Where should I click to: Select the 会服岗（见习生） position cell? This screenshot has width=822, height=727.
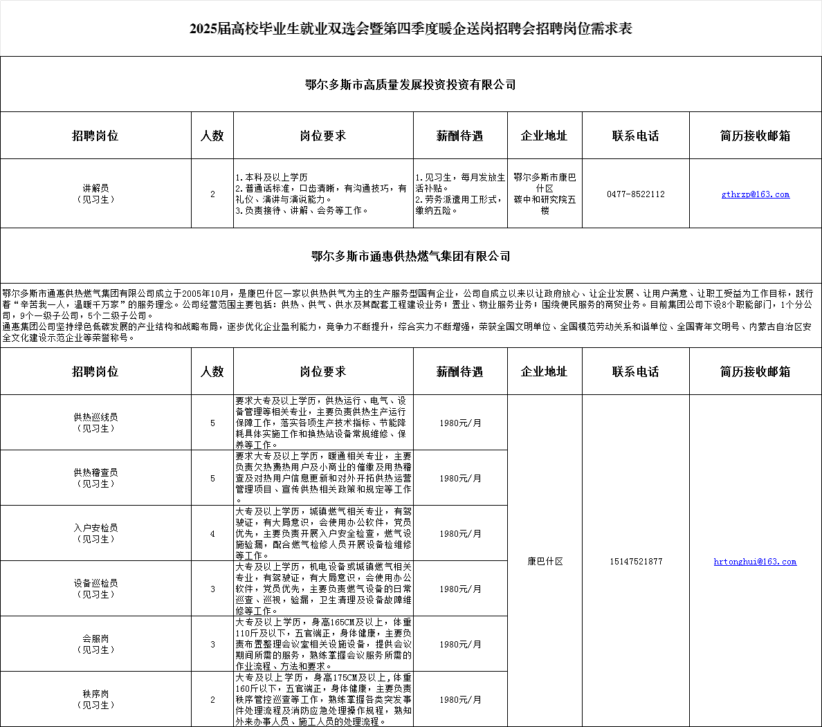(x=96, y=644)
